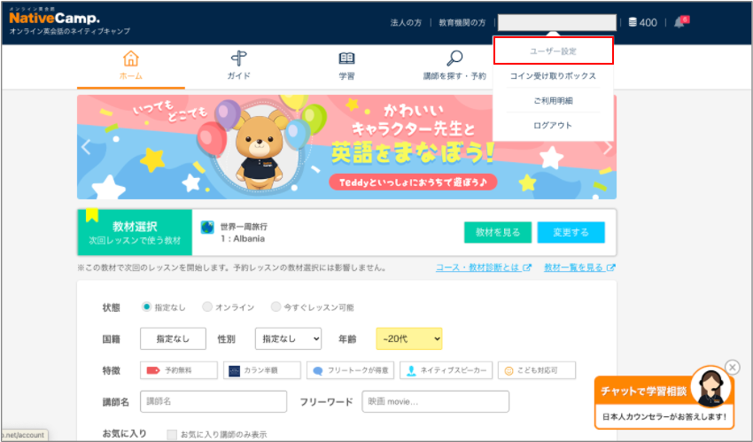
Task: Click the 学習 open book icon
Action: coord(346,59)
